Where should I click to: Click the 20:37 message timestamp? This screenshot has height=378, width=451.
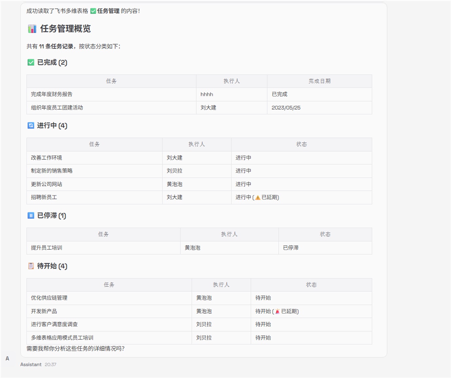[50, 365]
